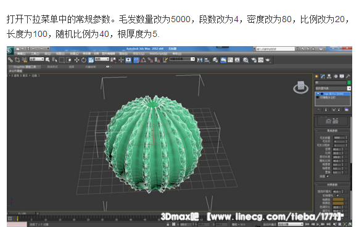The image size is (359, 227).
Task: Click the Select and Manipulate icon
Action: 121,60
